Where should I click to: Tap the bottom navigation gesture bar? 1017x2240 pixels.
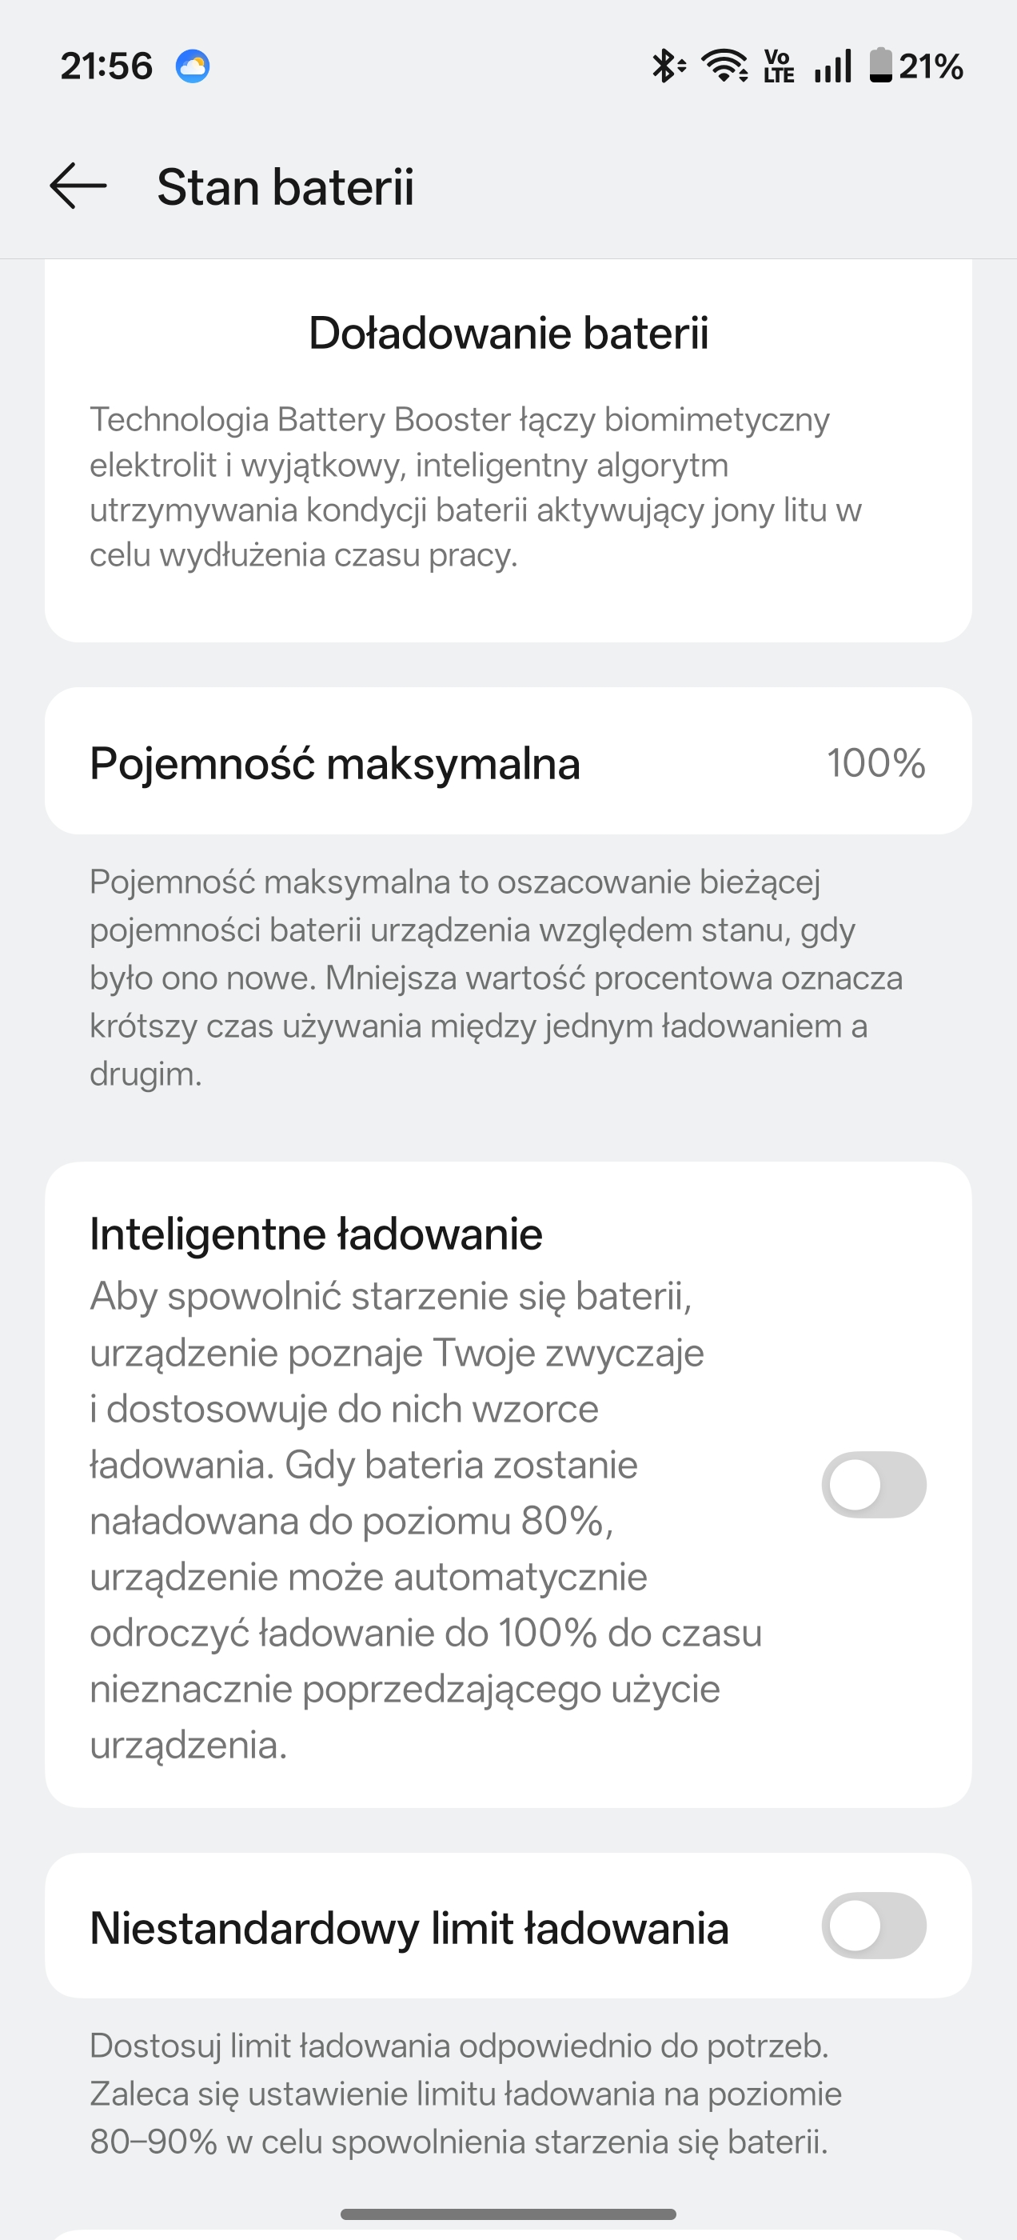[508, 2214]
